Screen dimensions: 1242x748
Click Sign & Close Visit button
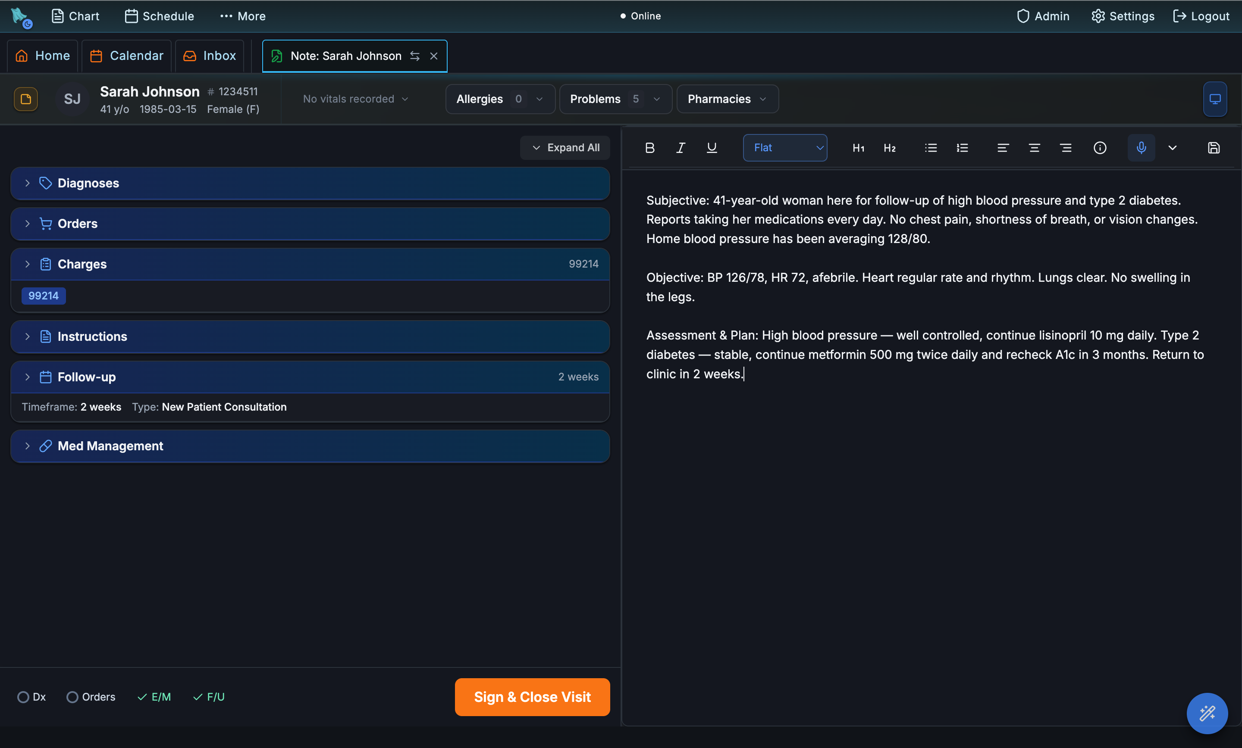coord(532,697)
